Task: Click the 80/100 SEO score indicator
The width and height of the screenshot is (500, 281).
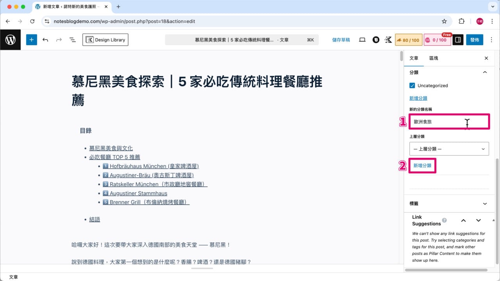Action: tap(409, 39)
